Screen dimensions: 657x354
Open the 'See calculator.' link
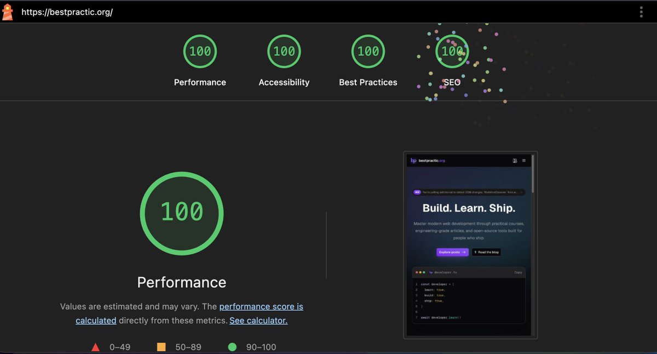coord(258,320)
